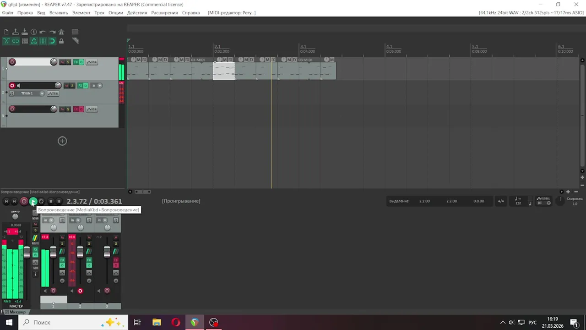Open the Опции menu
Viewport: 586px width, 330px height.
[116, 13]
